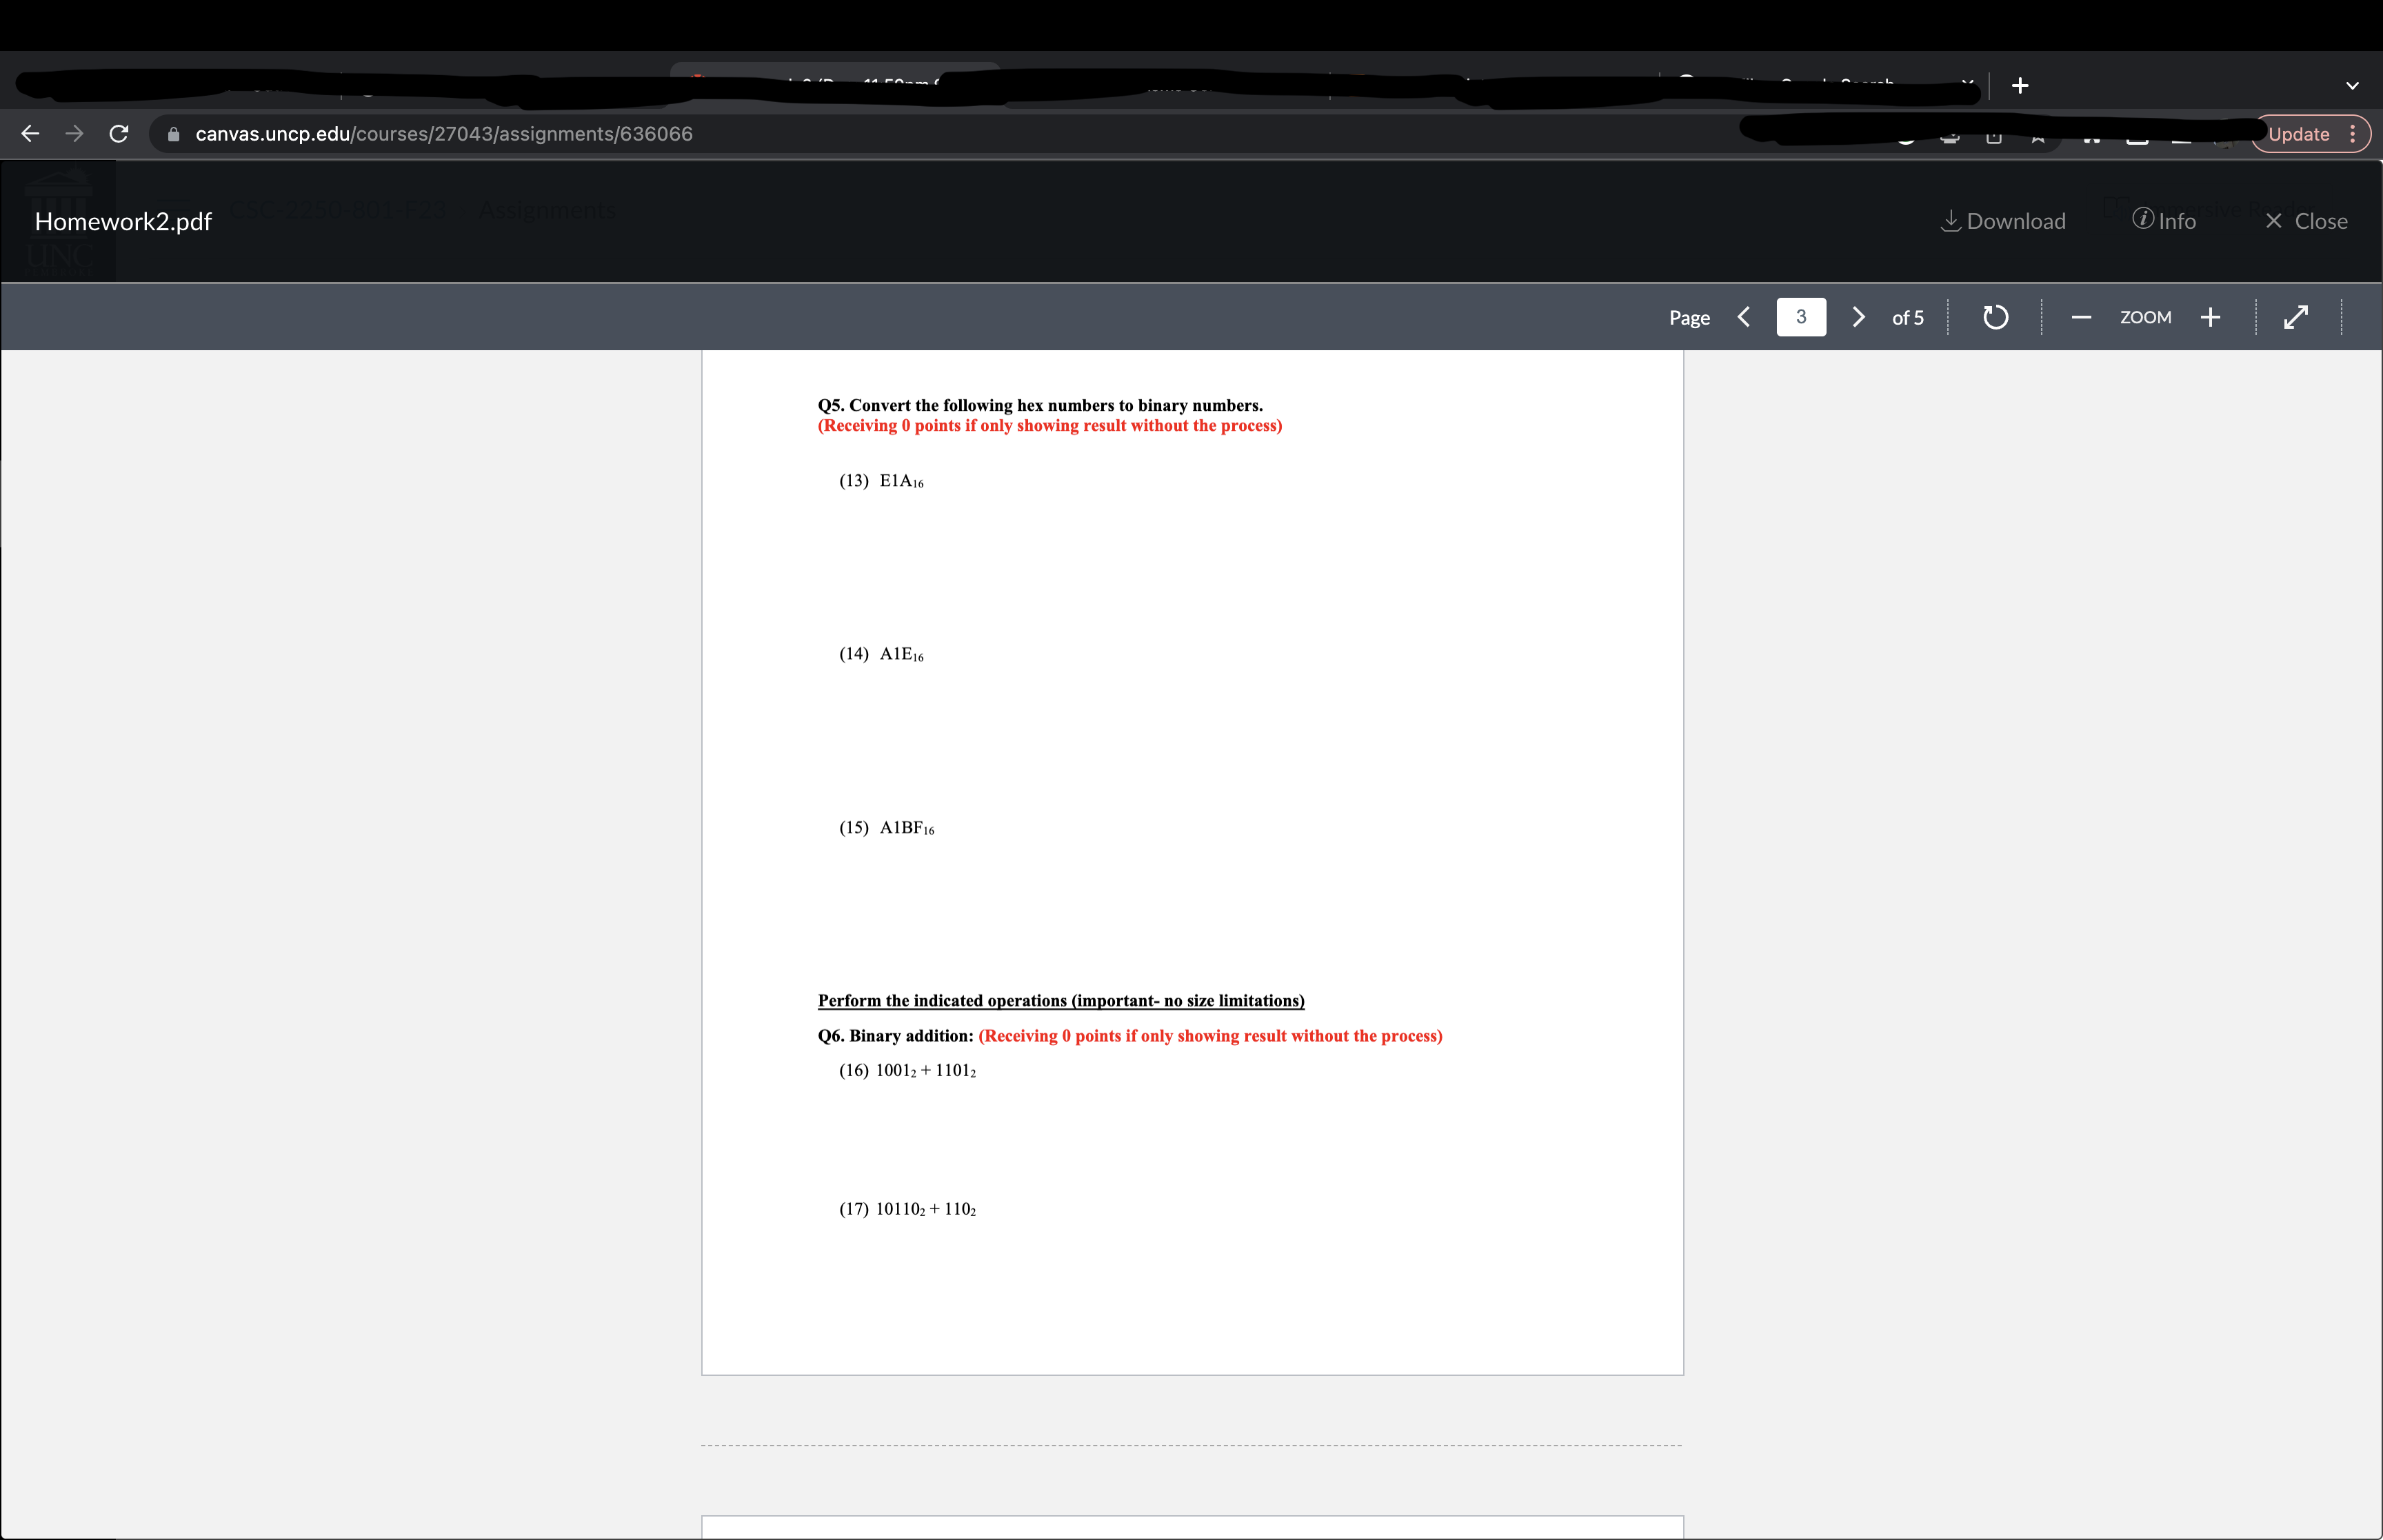Rotate the PDF document

1995,317
